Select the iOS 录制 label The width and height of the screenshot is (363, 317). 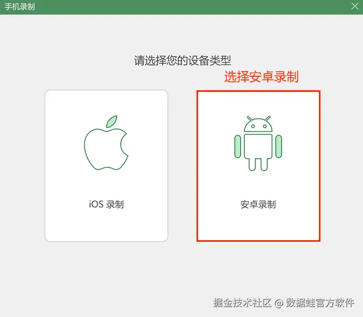[106, 204]
